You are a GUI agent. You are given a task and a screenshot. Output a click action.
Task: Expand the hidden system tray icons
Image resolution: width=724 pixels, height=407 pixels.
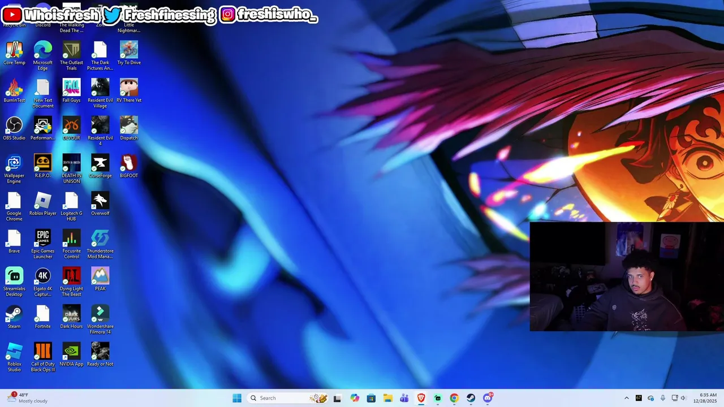click(x=626, y=398)
